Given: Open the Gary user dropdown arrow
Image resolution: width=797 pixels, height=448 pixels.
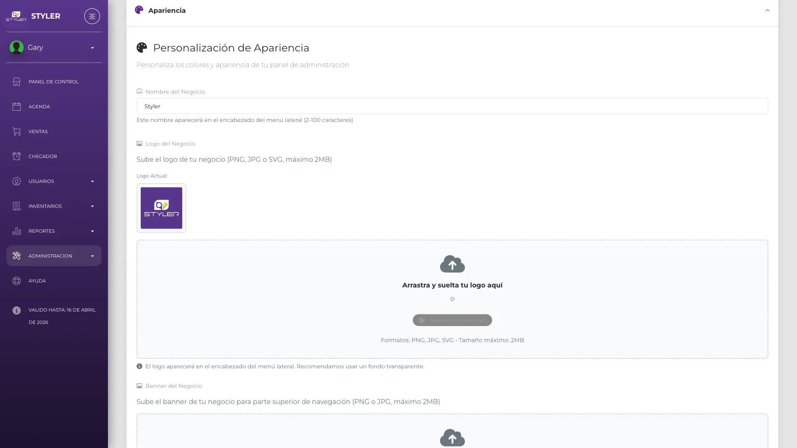Looking at the screenshot, I should 93,48.
